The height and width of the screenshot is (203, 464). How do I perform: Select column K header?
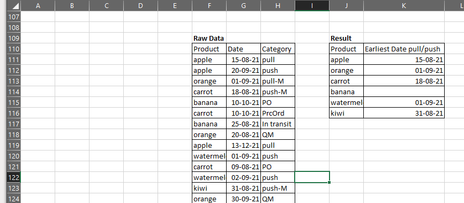click(404, 5)
